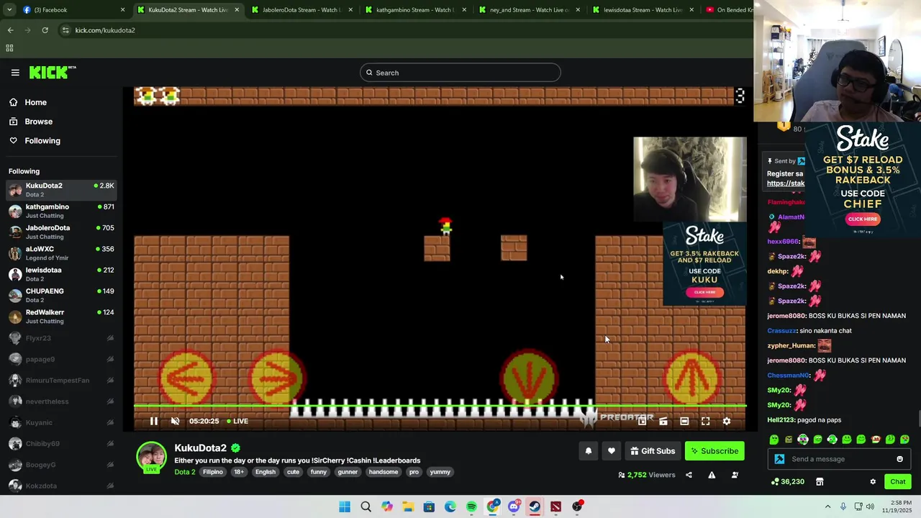Toggle mini player picture-in-picture icon
The height and width of the screenshot is (518, 921).
642,421
